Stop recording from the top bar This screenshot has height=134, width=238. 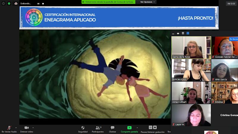pyautogui.click(x=43, y=4)
